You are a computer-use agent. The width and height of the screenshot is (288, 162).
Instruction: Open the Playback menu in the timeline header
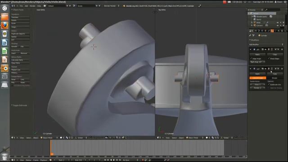click(x=44, y=160)
